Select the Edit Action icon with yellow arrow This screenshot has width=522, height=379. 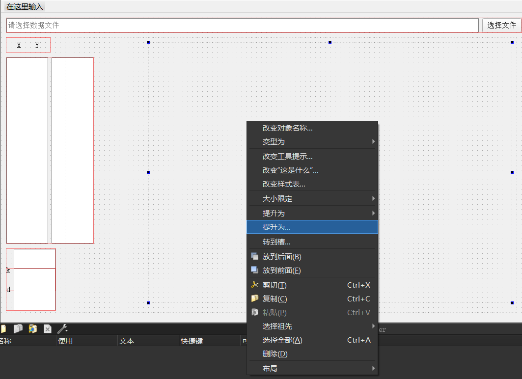pos(32,329)
